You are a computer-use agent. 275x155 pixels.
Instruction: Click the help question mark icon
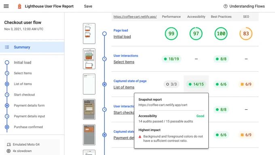tap(226, 6)
